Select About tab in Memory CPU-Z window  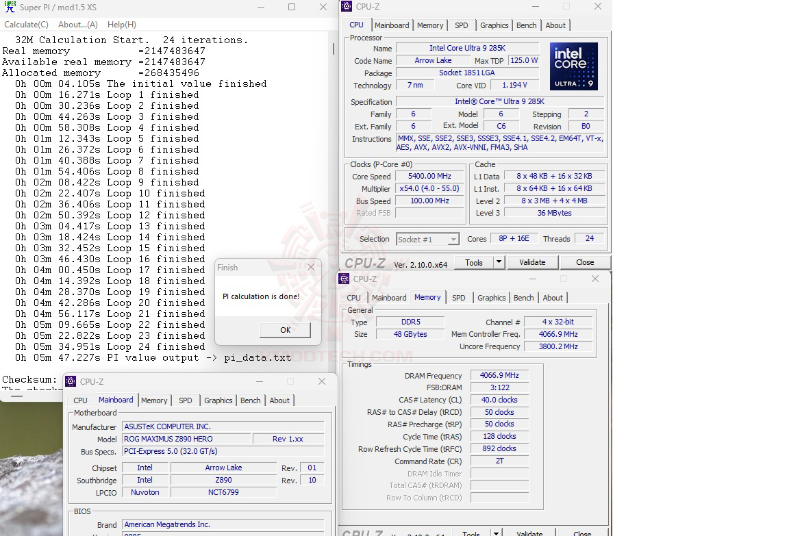[553, 298]
